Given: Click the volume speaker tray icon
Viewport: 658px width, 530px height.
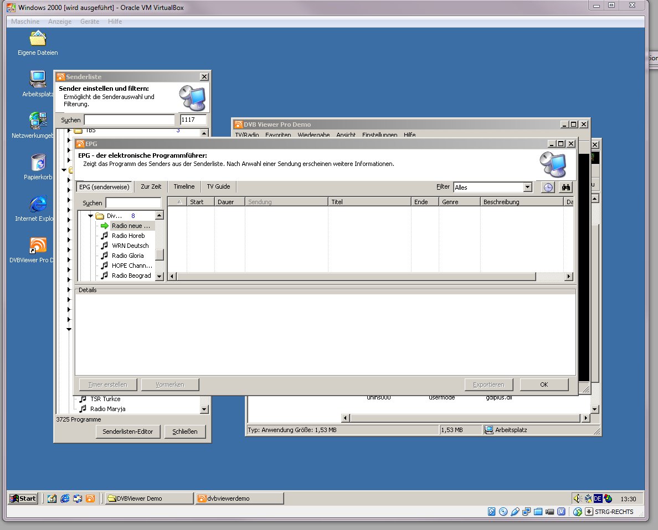Looking at the screenshot, I should pos(578,498).
